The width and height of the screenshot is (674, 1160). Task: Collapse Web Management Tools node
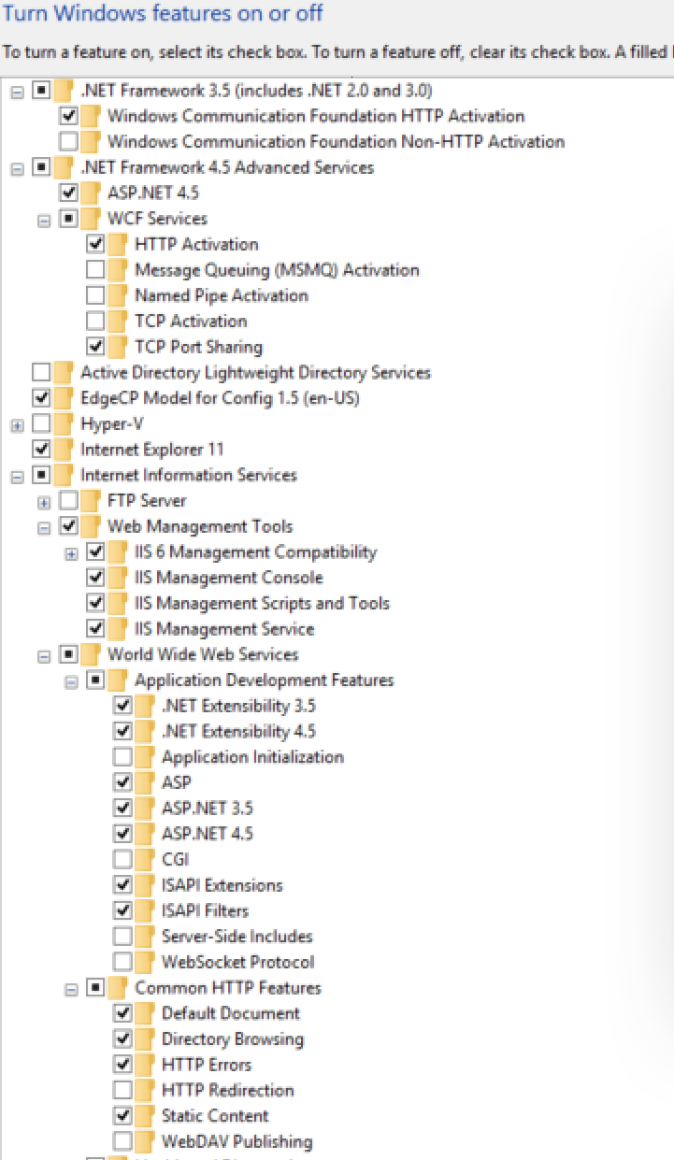(44, 527)
